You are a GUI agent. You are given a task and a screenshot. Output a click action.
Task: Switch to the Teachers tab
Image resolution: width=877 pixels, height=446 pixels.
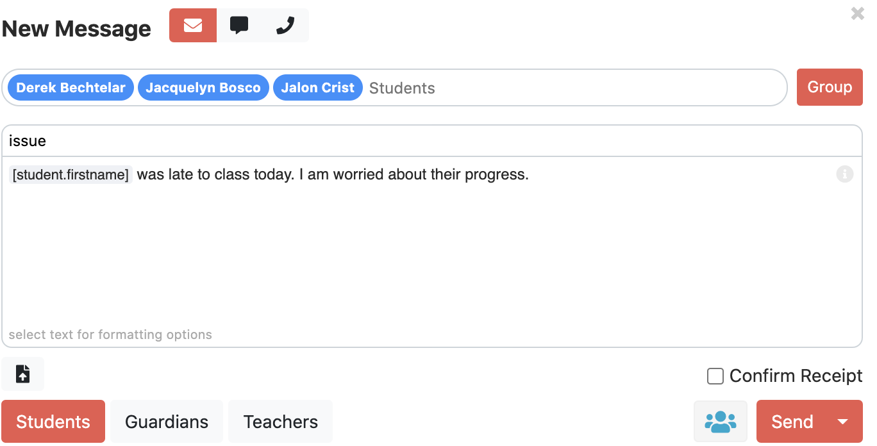[280, 421]
